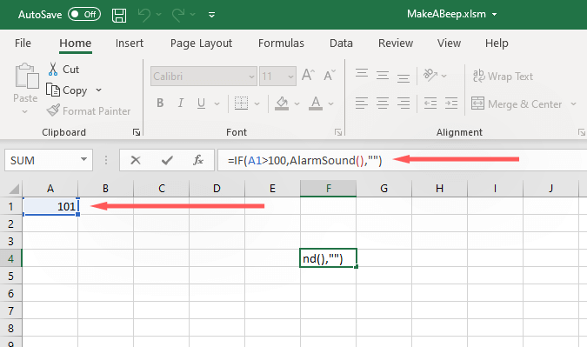Click the Select All corner triangle
Viewport: 587px width, 347px height.
tap(13, 189)
